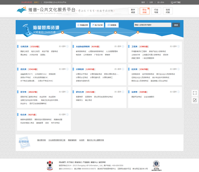Open the 计算机类 category heading link

point(80,69)
